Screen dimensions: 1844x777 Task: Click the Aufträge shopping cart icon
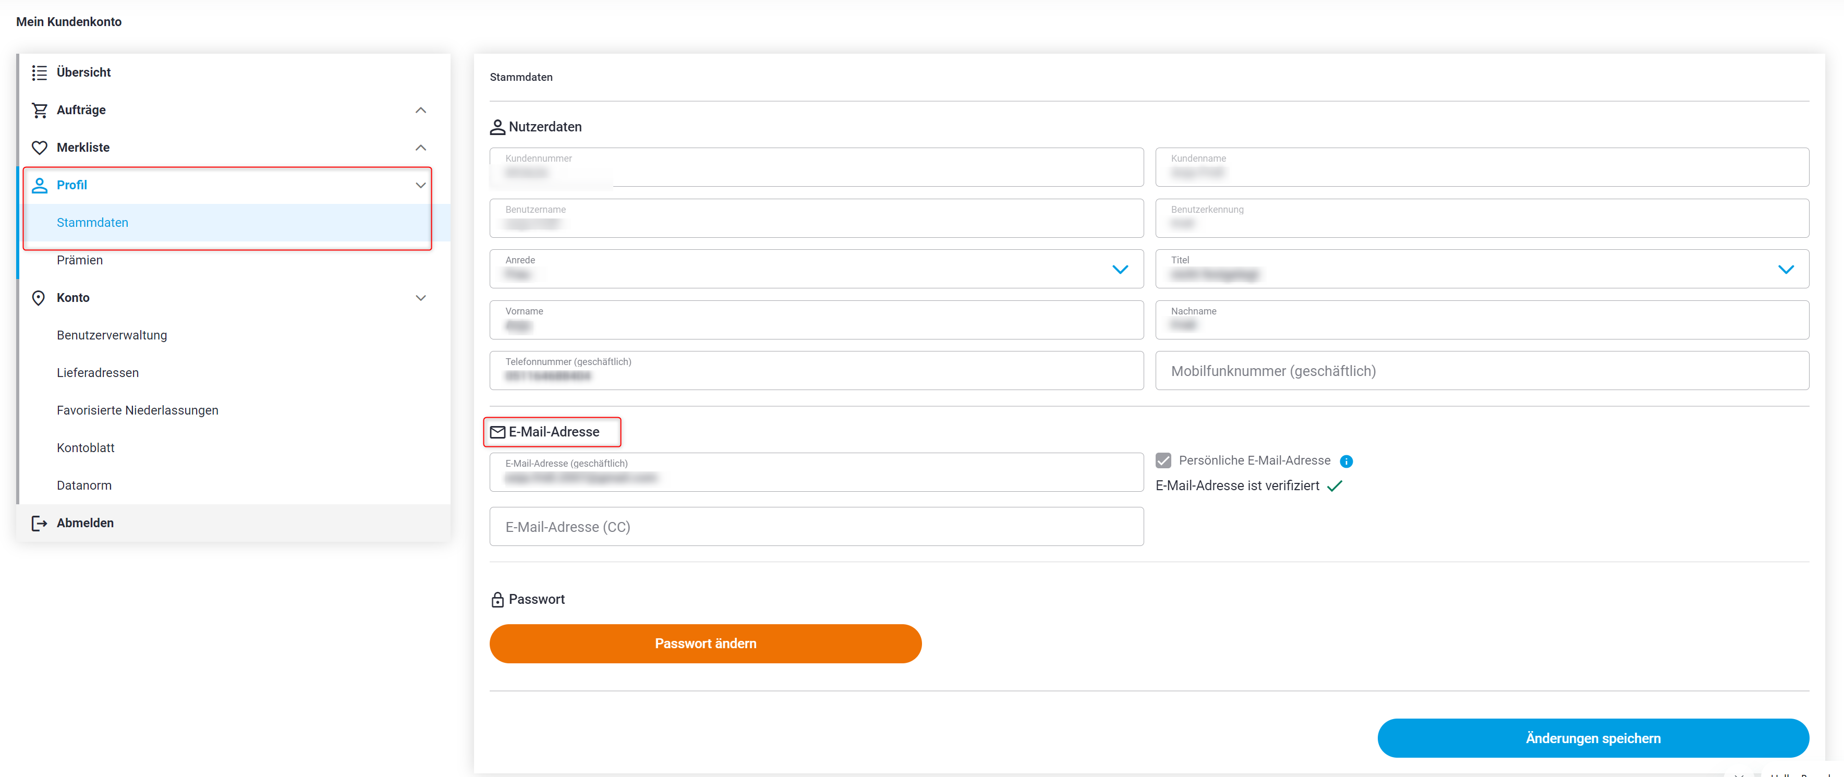coord(39,110)
